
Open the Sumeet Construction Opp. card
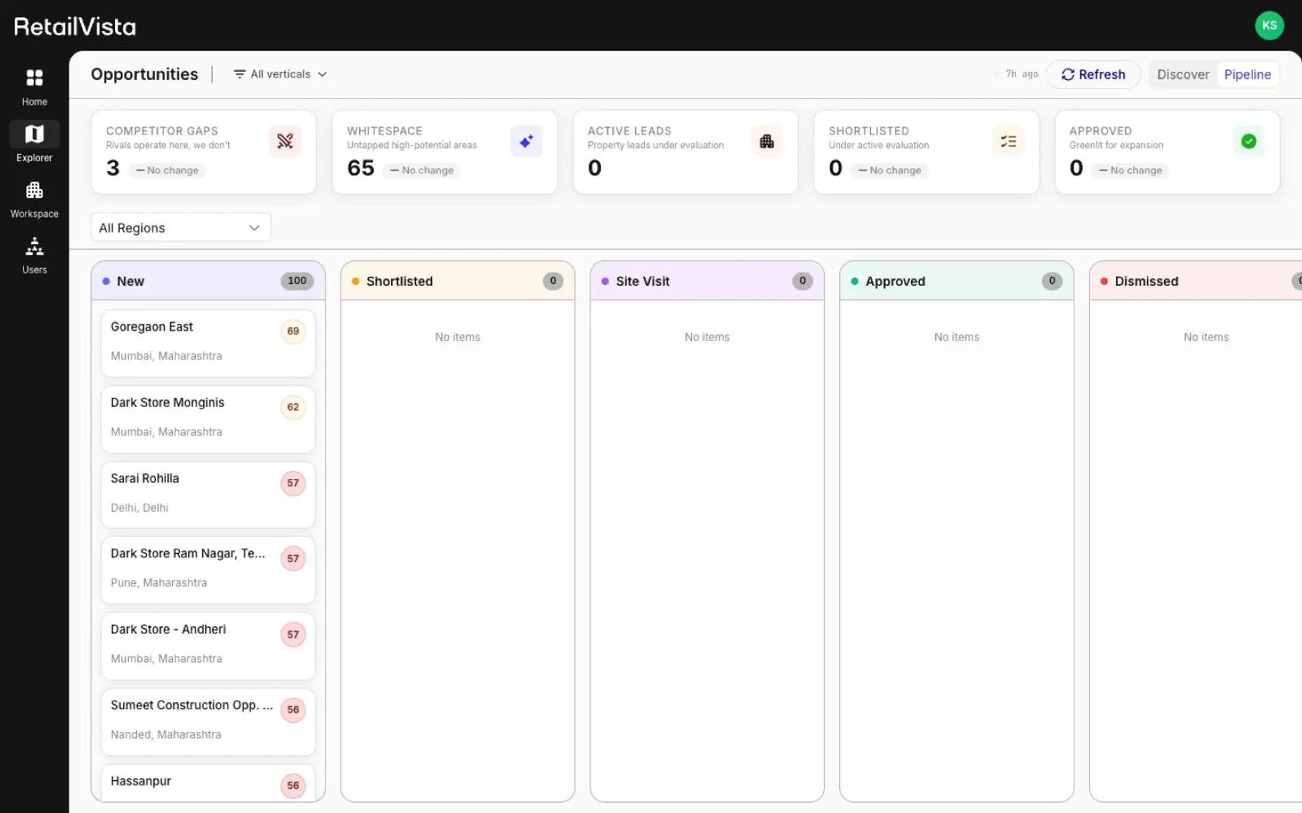(x=208, y=722)
